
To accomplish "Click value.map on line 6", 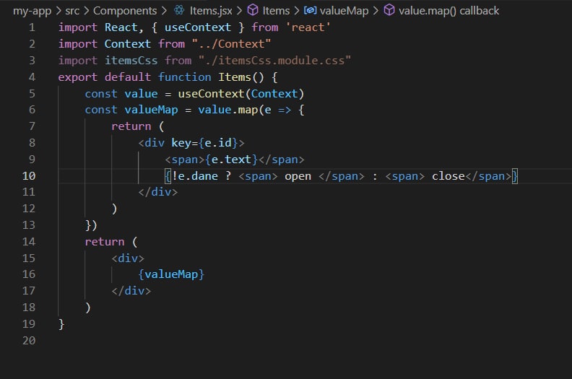I will coord(228,110).
